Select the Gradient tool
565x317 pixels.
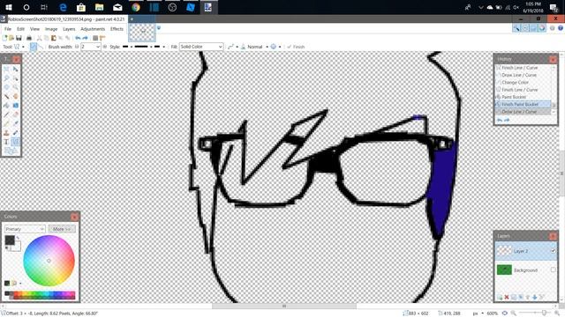(x=16, y=106)
